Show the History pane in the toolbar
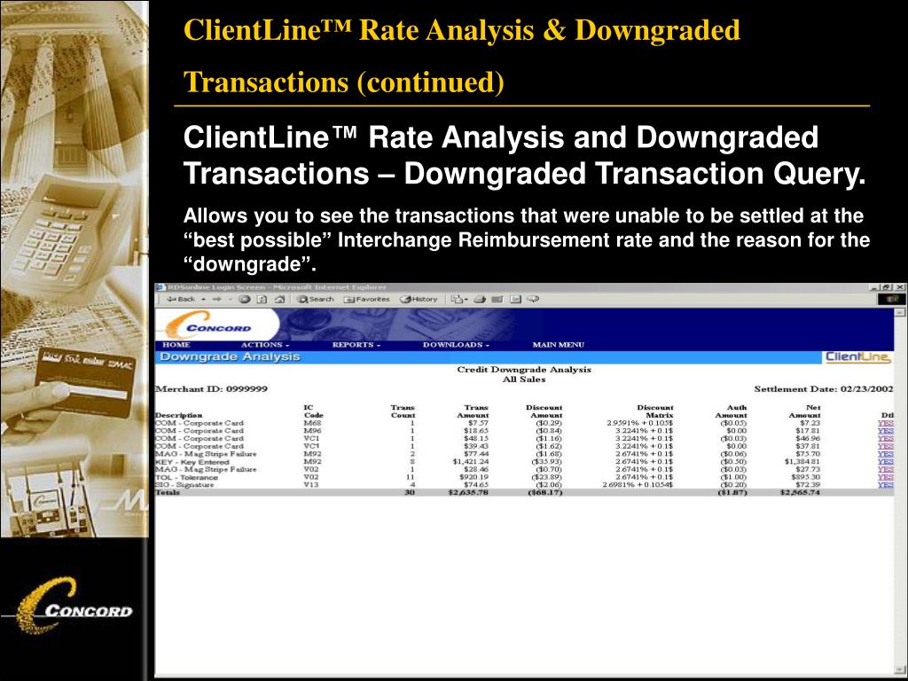Viewport: 908px width, 681px height. point(419,300)
